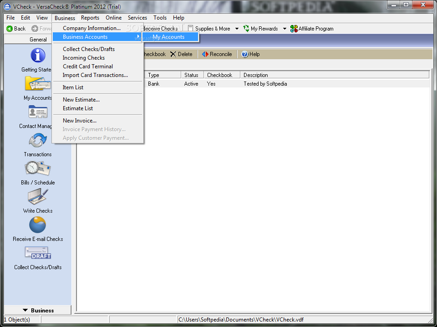The width and height of the screenshot is (437, 327).
Task: Click the 'Bank' type cell
Action: [x=153, y=84]
